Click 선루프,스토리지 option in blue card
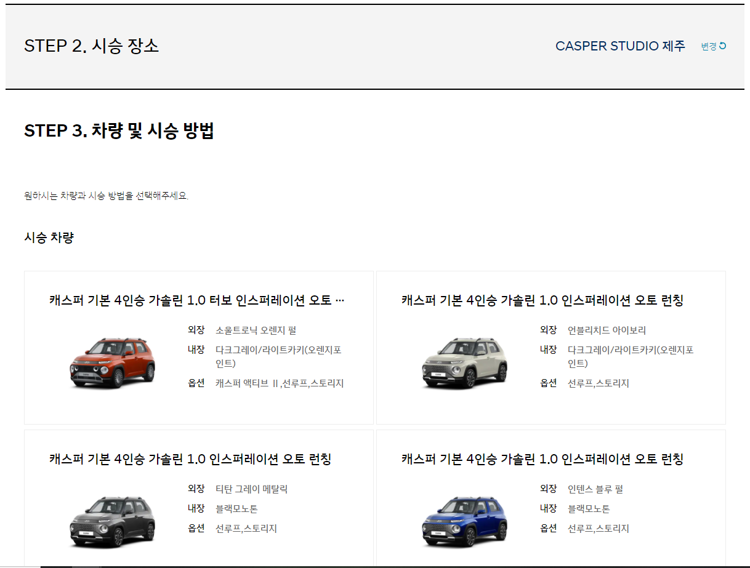 (599, 529)
